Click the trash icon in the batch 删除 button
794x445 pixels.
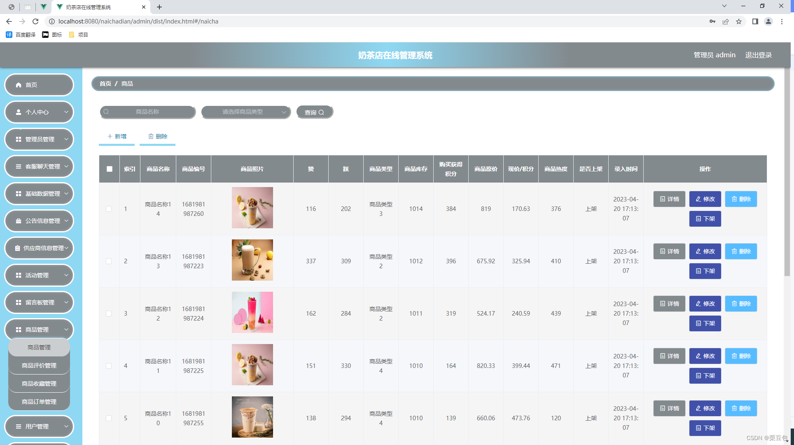point(151,136)
